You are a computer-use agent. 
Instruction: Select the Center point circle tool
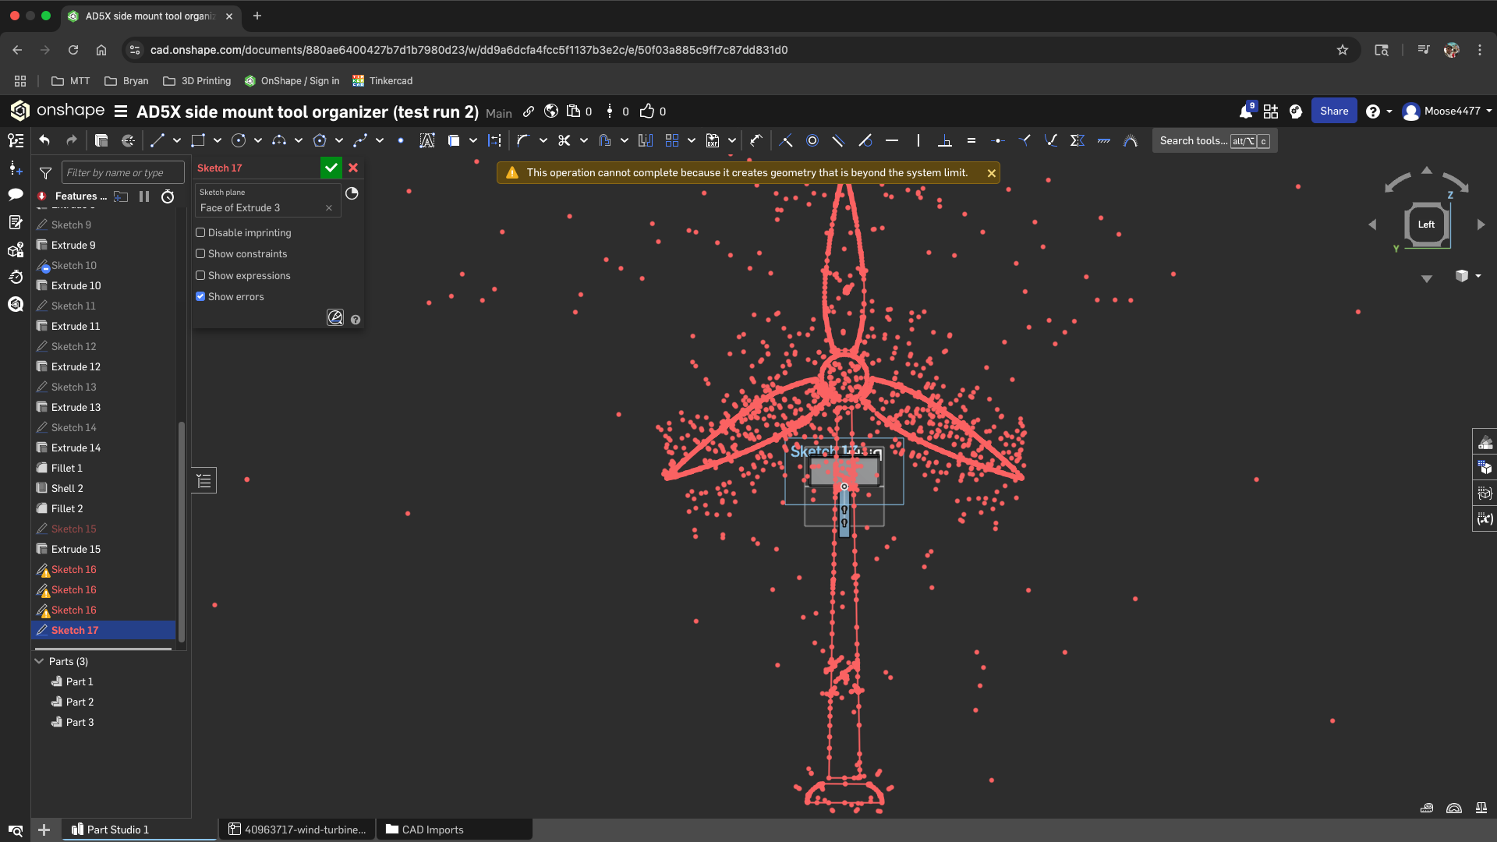pyautogui.click(x=239, y=141)
